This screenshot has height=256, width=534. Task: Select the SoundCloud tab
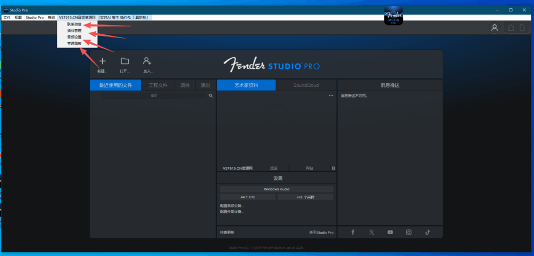(306, 85)
